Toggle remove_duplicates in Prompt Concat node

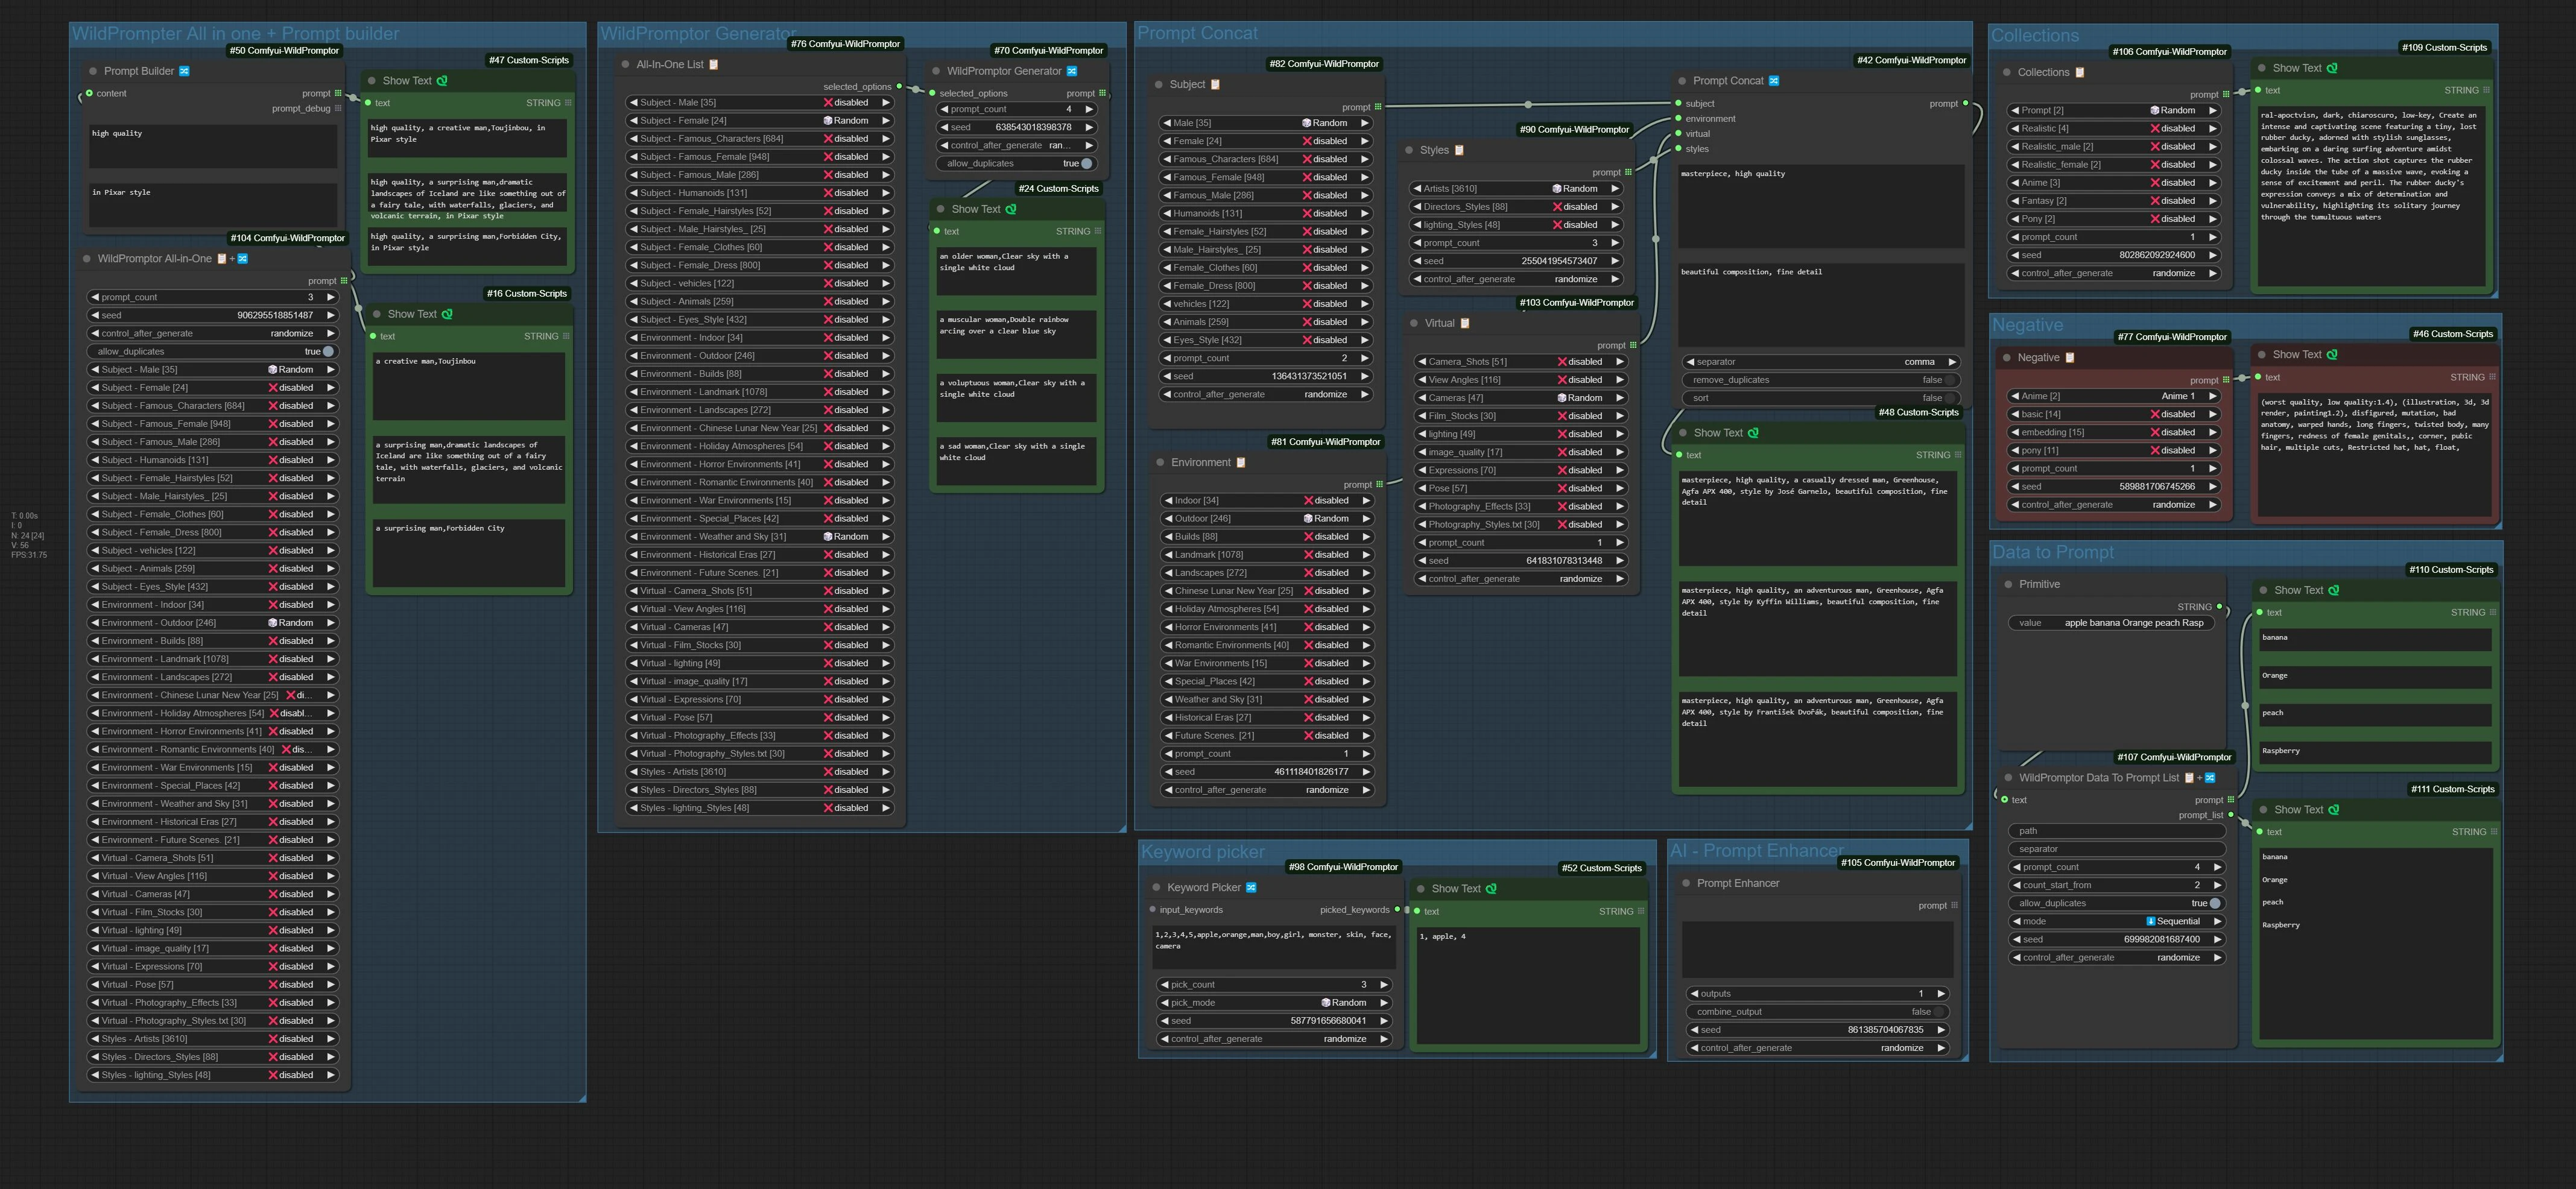coord(1820,380)
